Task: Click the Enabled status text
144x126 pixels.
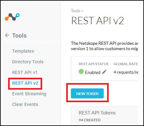Action: (x=93, y=72)
